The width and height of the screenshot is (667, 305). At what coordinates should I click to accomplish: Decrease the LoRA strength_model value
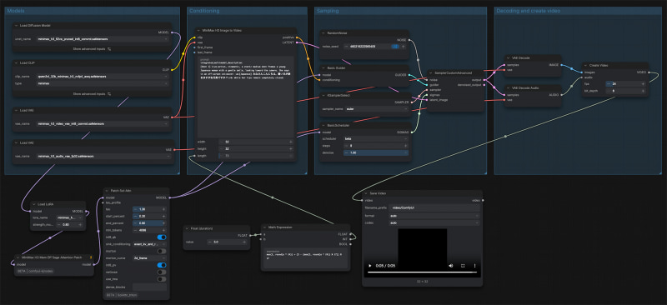click(x=59, y=224)
